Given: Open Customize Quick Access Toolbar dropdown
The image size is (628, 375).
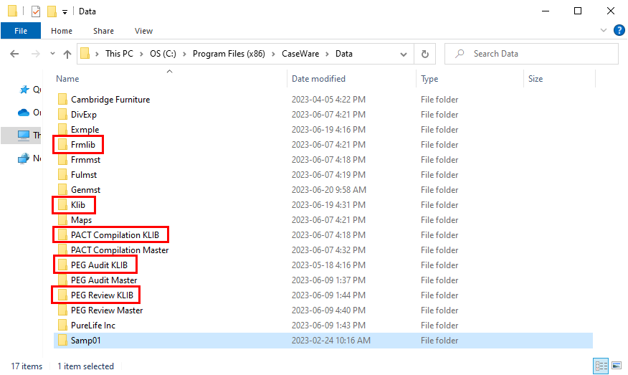Looking at the screenshot, I should click(65, 12).
